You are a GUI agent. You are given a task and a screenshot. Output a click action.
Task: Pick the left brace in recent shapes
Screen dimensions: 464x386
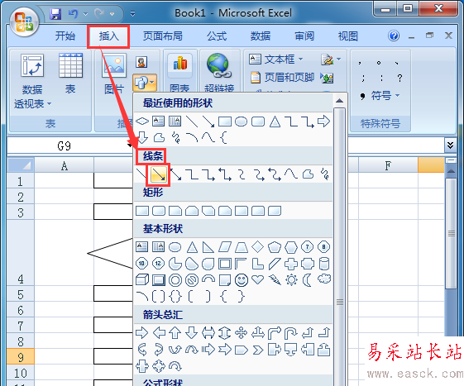pos(223,137)
